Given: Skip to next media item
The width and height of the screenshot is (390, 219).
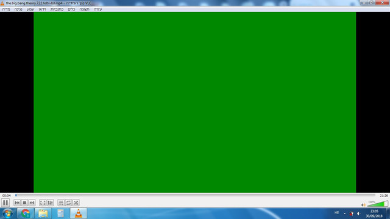Looking at the screenshot, I should [x=32, y=203].
